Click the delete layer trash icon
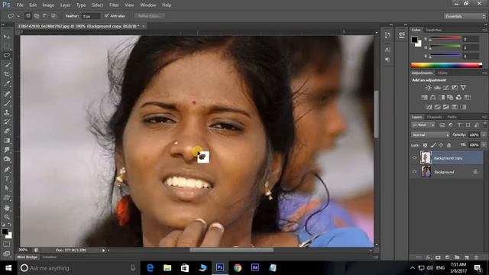The image size is (489, 275). 476,257
